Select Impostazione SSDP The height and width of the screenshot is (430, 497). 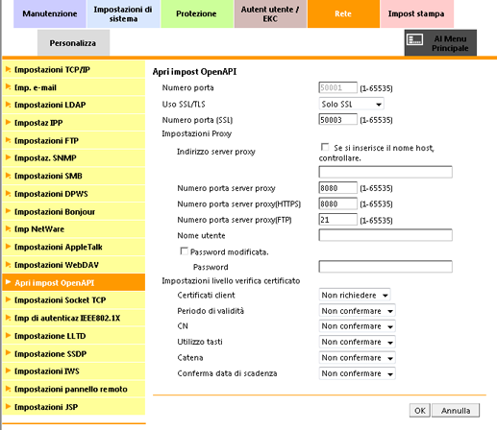tap(74, 354)
